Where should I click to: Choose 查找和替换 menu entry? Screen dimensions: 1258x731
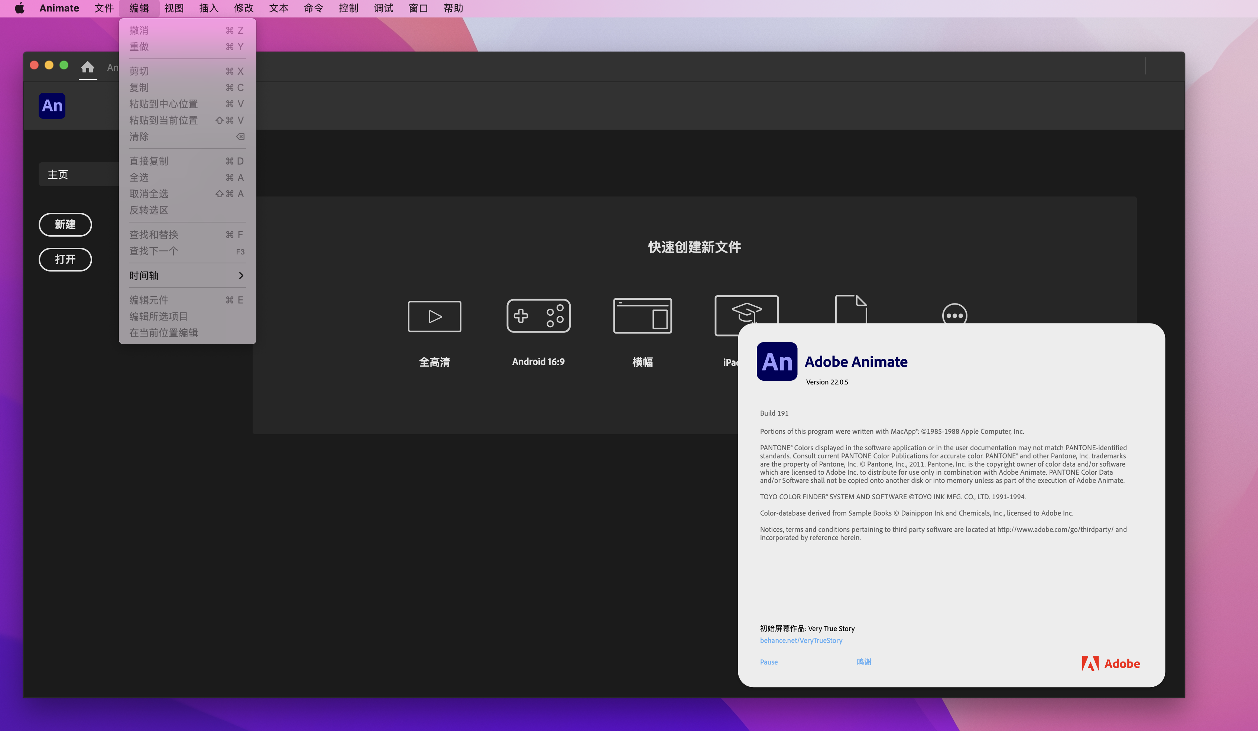187,234
